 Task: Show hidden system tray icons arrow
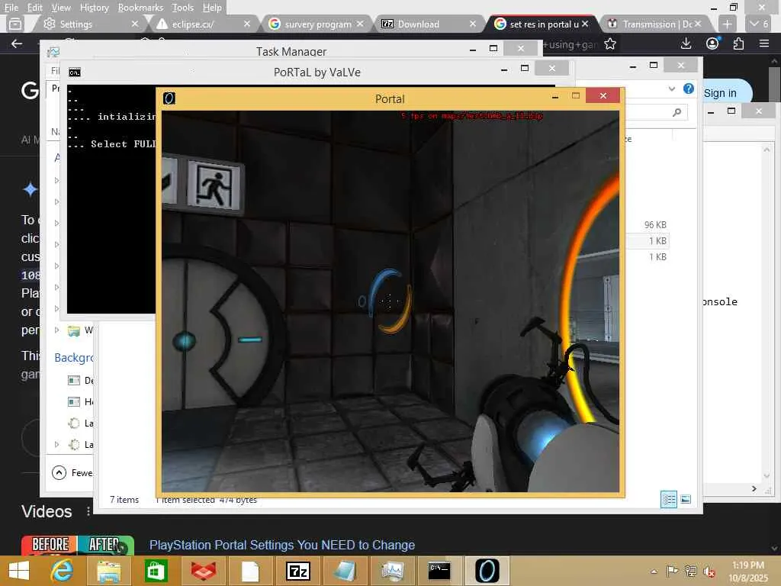pos(654,572)
